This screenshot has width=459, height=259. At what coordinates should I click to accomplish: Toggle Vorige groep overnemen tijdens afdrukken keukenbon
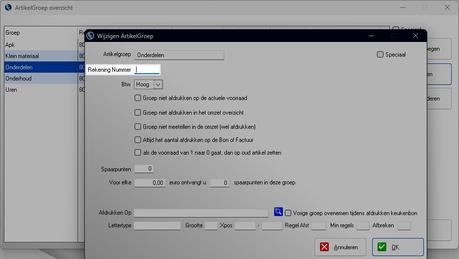pyautogui.click(x=289, y=213)
